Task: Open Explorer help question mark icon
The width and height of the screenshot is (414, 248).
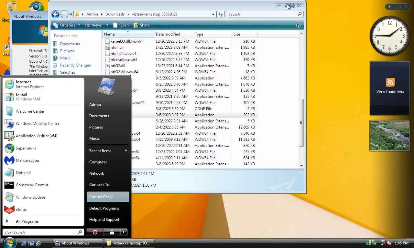Action: pos(298,25)
